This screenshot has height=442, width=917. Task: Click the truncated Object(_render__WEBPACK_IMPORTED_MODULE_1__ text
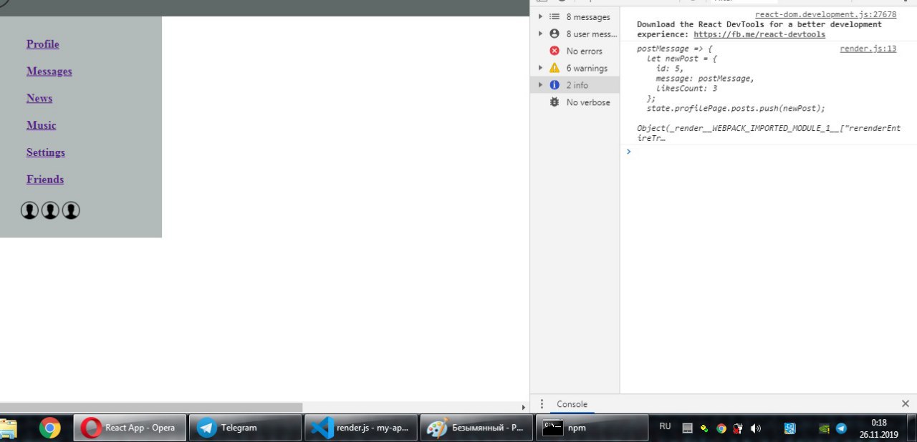click(769, 133)
